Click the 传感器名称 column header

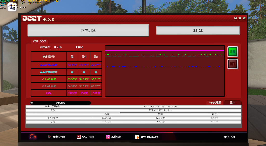(x=49, y=57)
